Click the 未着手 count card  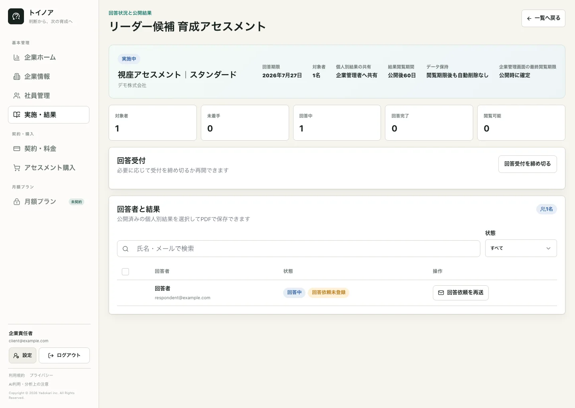pyautogui.click(x=245, y=123)
